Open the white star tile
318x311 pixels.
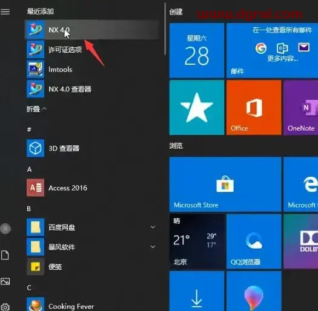coord(197,107)
